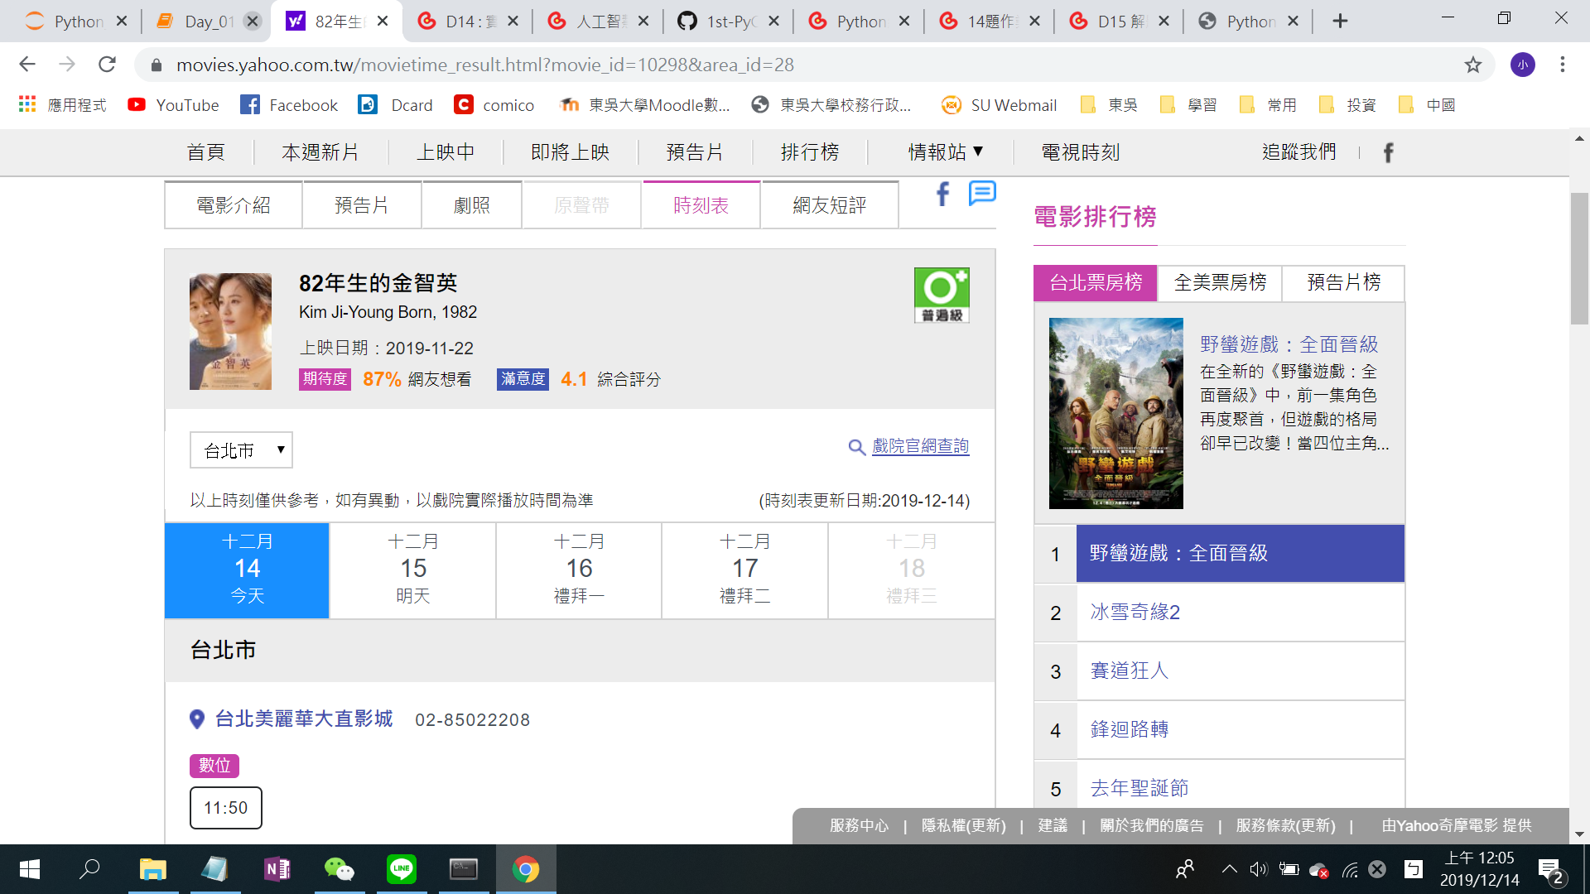Screen dimensions: 1590x894
Task: Open the 鋒迴路轉 ranking link
Action: click(1129, 729)
